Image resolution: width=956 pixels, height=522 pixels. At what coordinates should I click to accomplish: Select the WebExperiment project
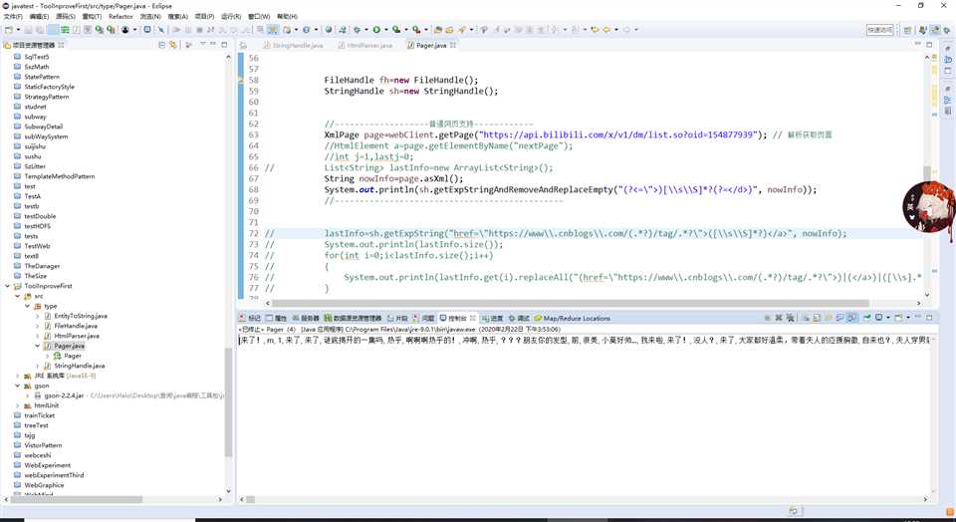tap(47, 465)
